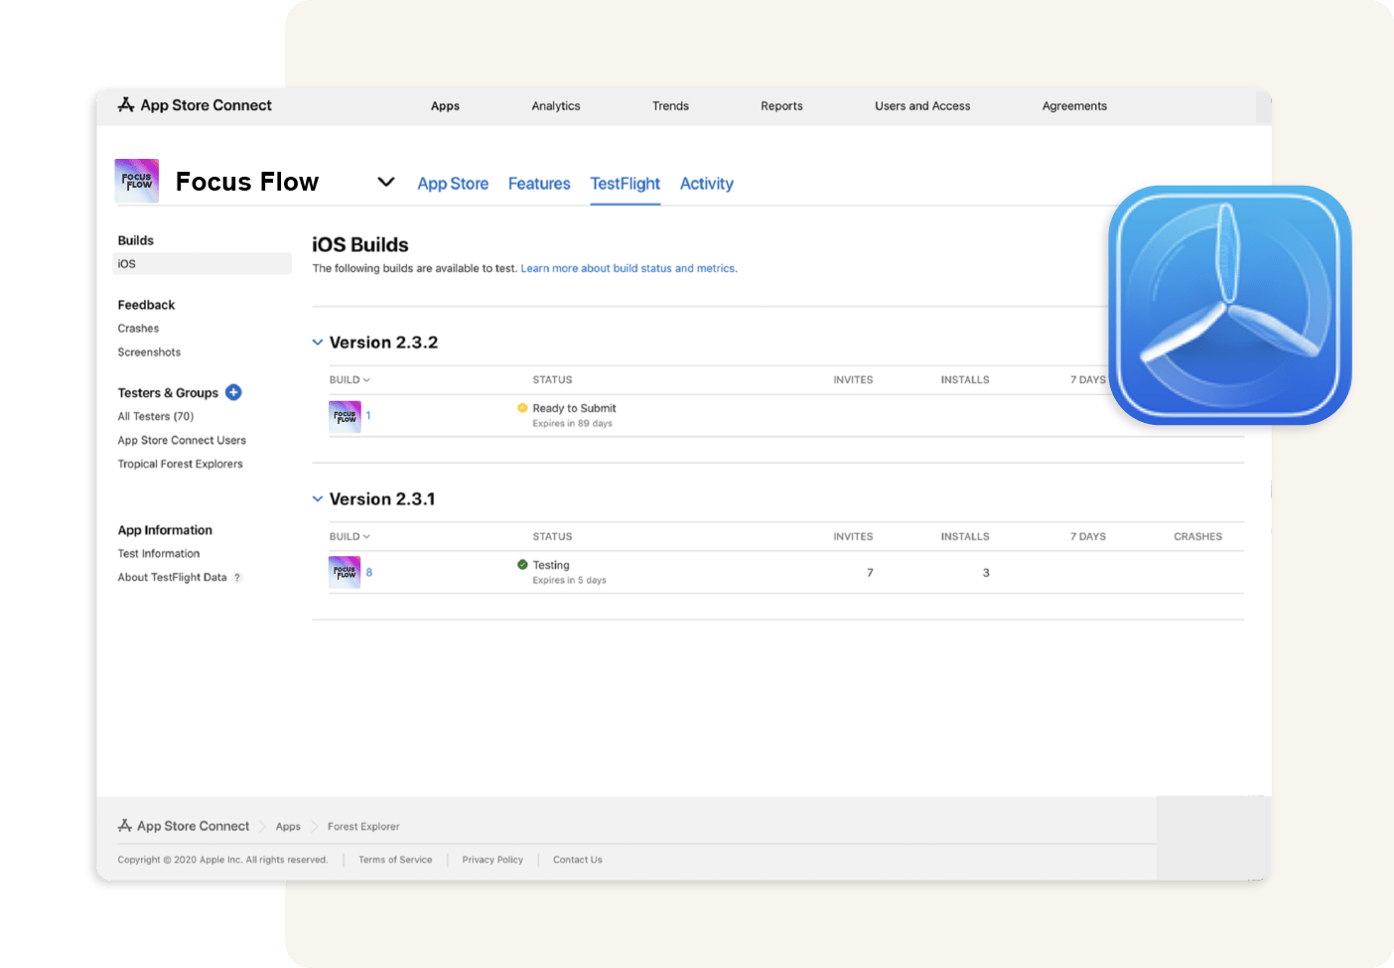
Task: Switch to the Features tab
Action: click(x=539, y=184)
